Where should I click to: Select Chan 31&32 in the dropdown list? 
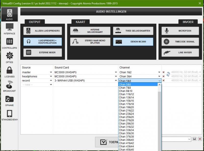(138, 127)
